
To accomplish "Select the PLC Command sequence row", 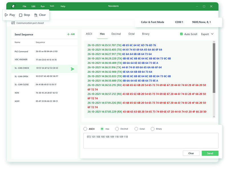I will point(44,52).
